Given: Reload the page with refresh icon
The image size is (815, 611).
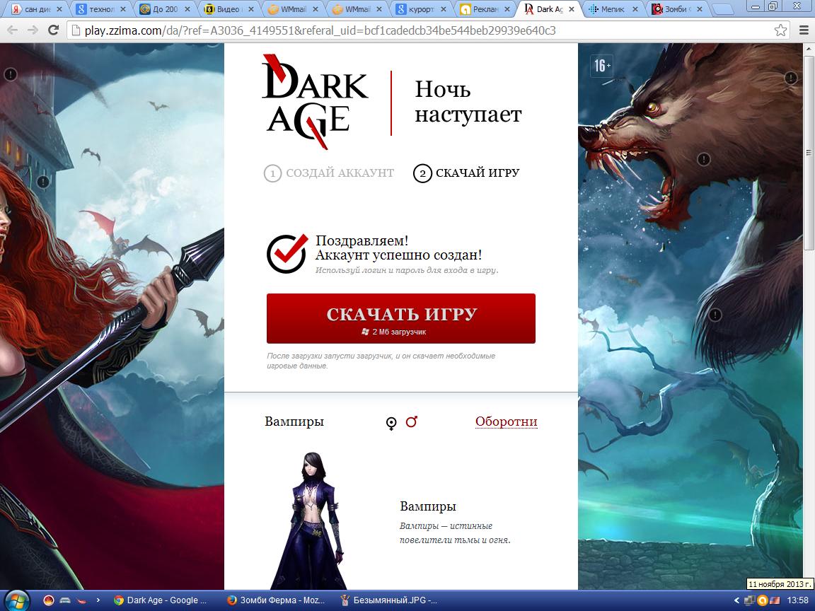Looking at the screenshot, I should tap(53, 30).
